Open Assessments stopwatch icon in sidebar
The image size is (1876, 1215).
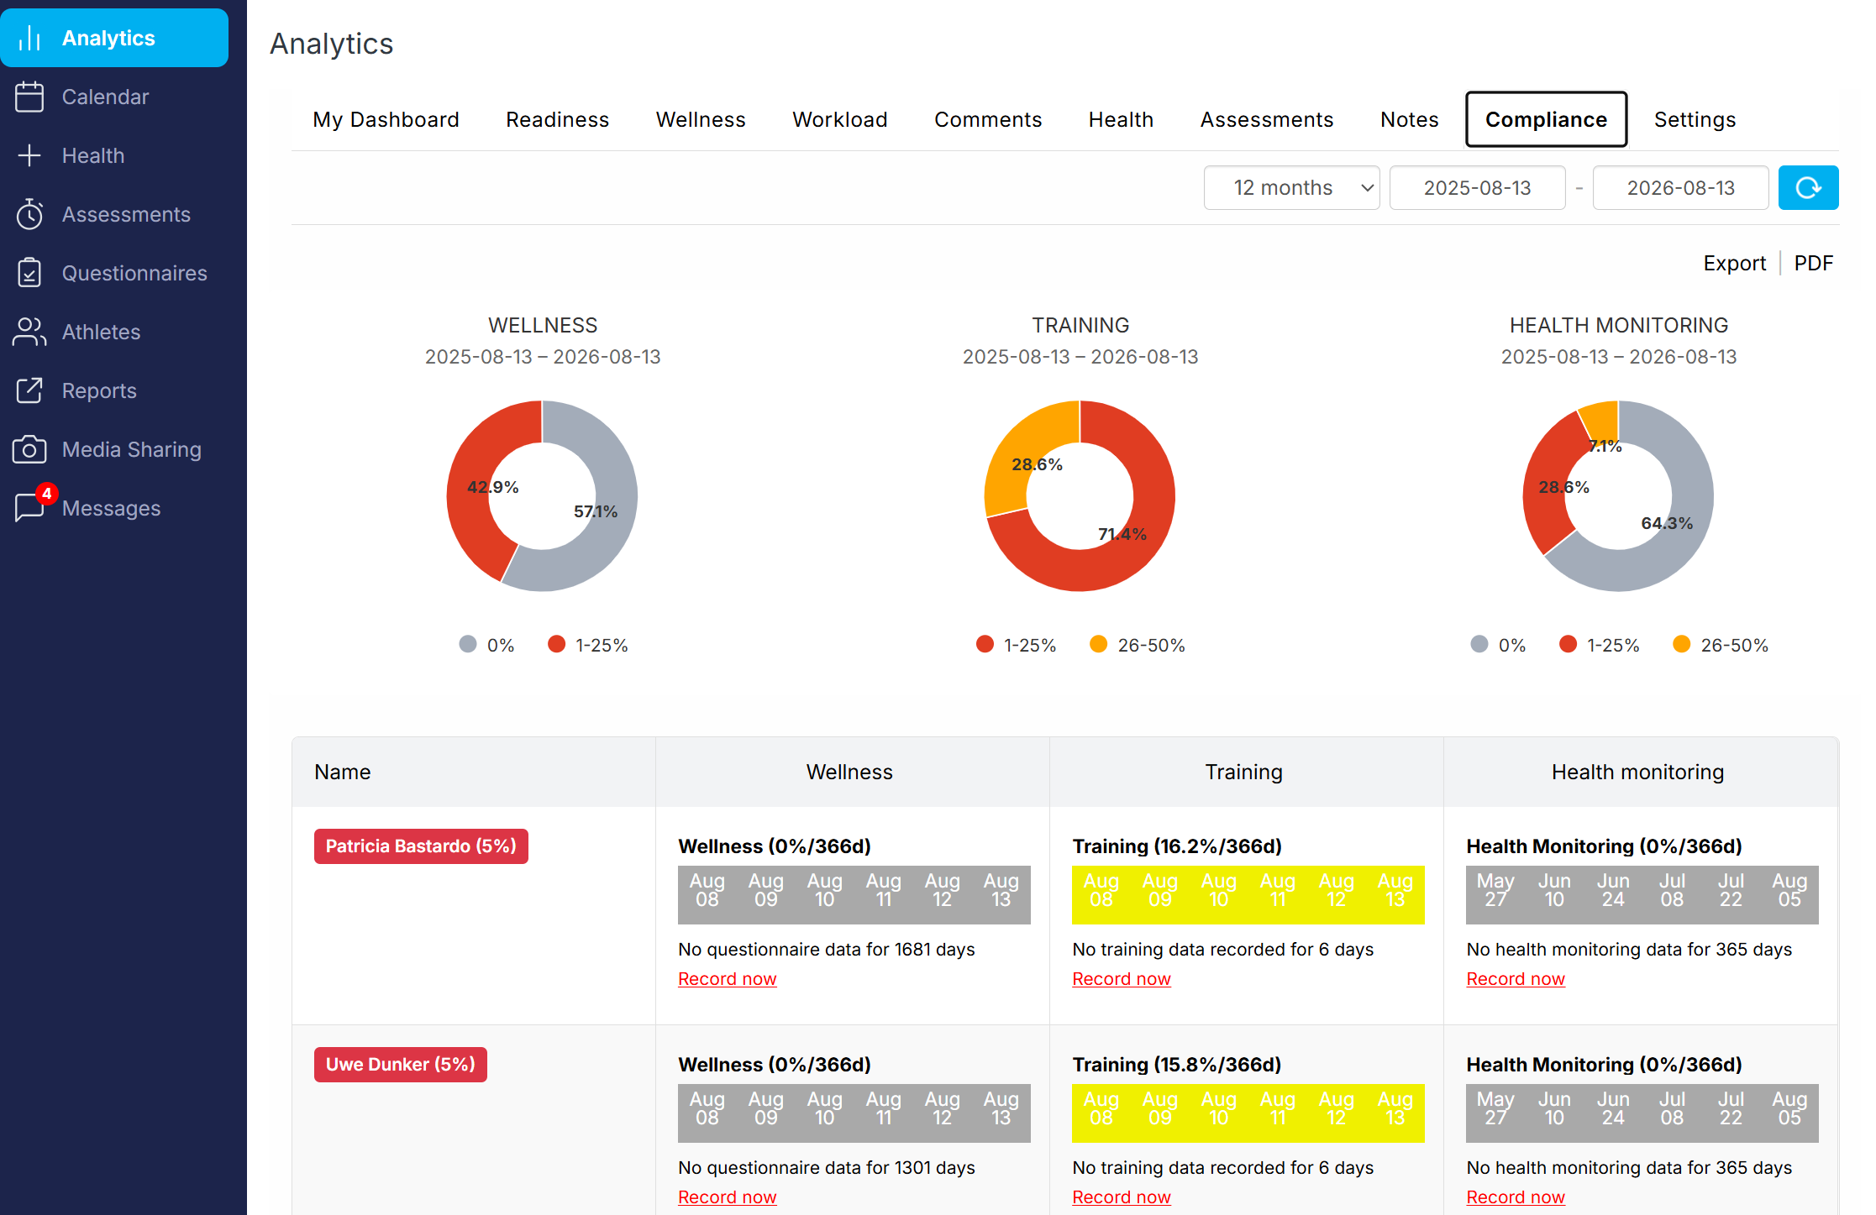29,214
